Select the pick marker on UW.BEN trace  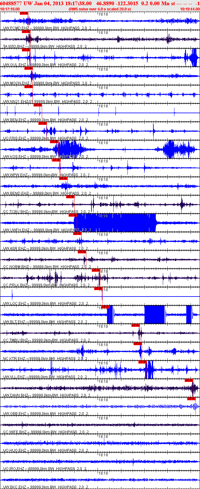tap(37, 105)
